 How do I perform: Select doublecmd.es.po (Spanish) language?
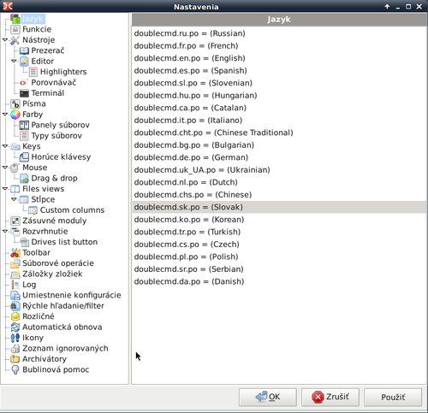pos(279,71)
